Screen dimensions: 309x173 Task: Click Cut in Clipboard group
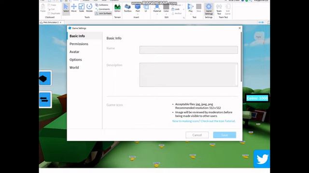(51, 9)
